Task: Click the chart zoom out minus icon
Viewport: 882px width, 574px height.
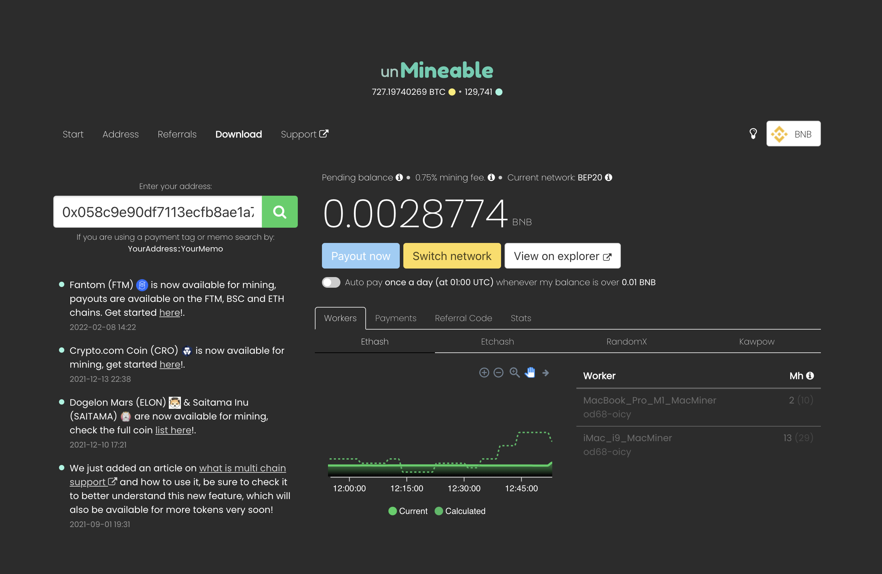Action: 499,372
